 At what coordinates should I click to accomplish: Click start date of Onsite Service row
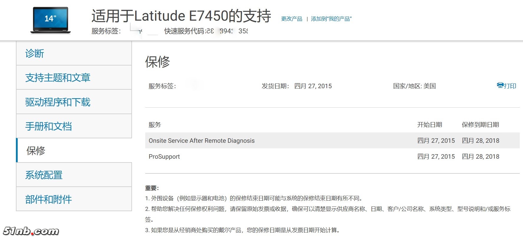(x=436, y=141)
